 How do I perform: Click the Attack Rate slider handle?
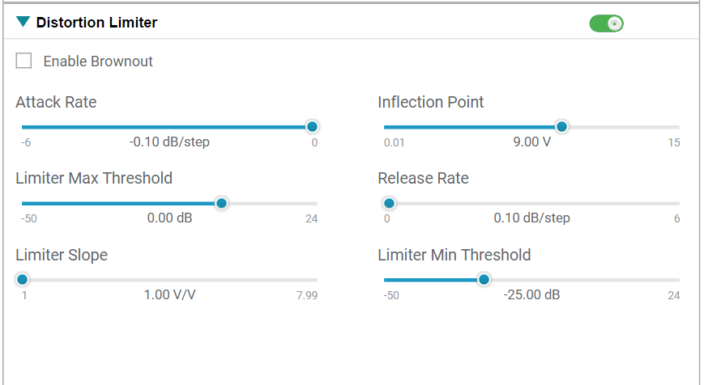coord(312,127)
